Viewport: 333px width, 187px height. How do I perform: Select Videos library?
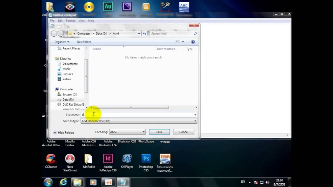click(x=64, y=79)
